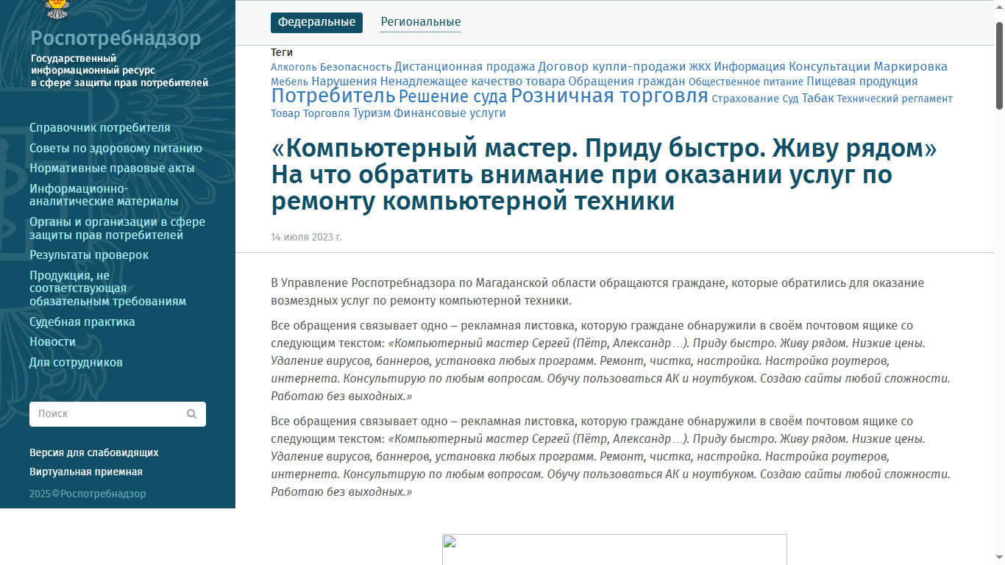Open the Финансовые услуги tag

pos(450,113)
